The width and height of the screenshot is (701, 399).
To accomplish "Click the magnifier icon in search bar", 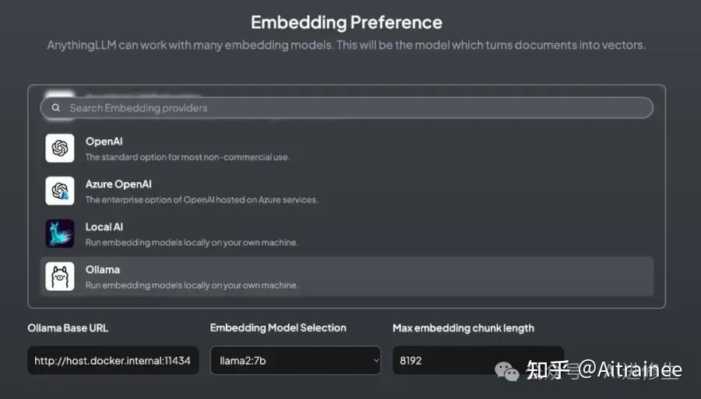I will point(55,108).
